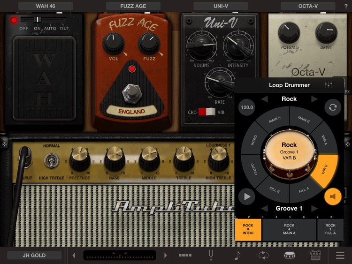Select the INTRO drum section
The height and width of the screenshot is (264, 352).
254,140
